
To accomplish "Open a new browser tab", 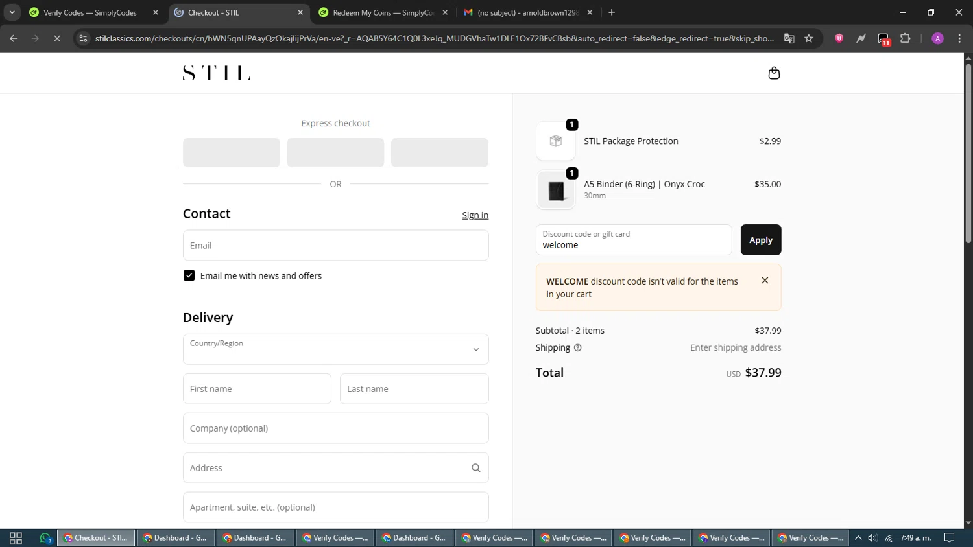I will (612, 12).
